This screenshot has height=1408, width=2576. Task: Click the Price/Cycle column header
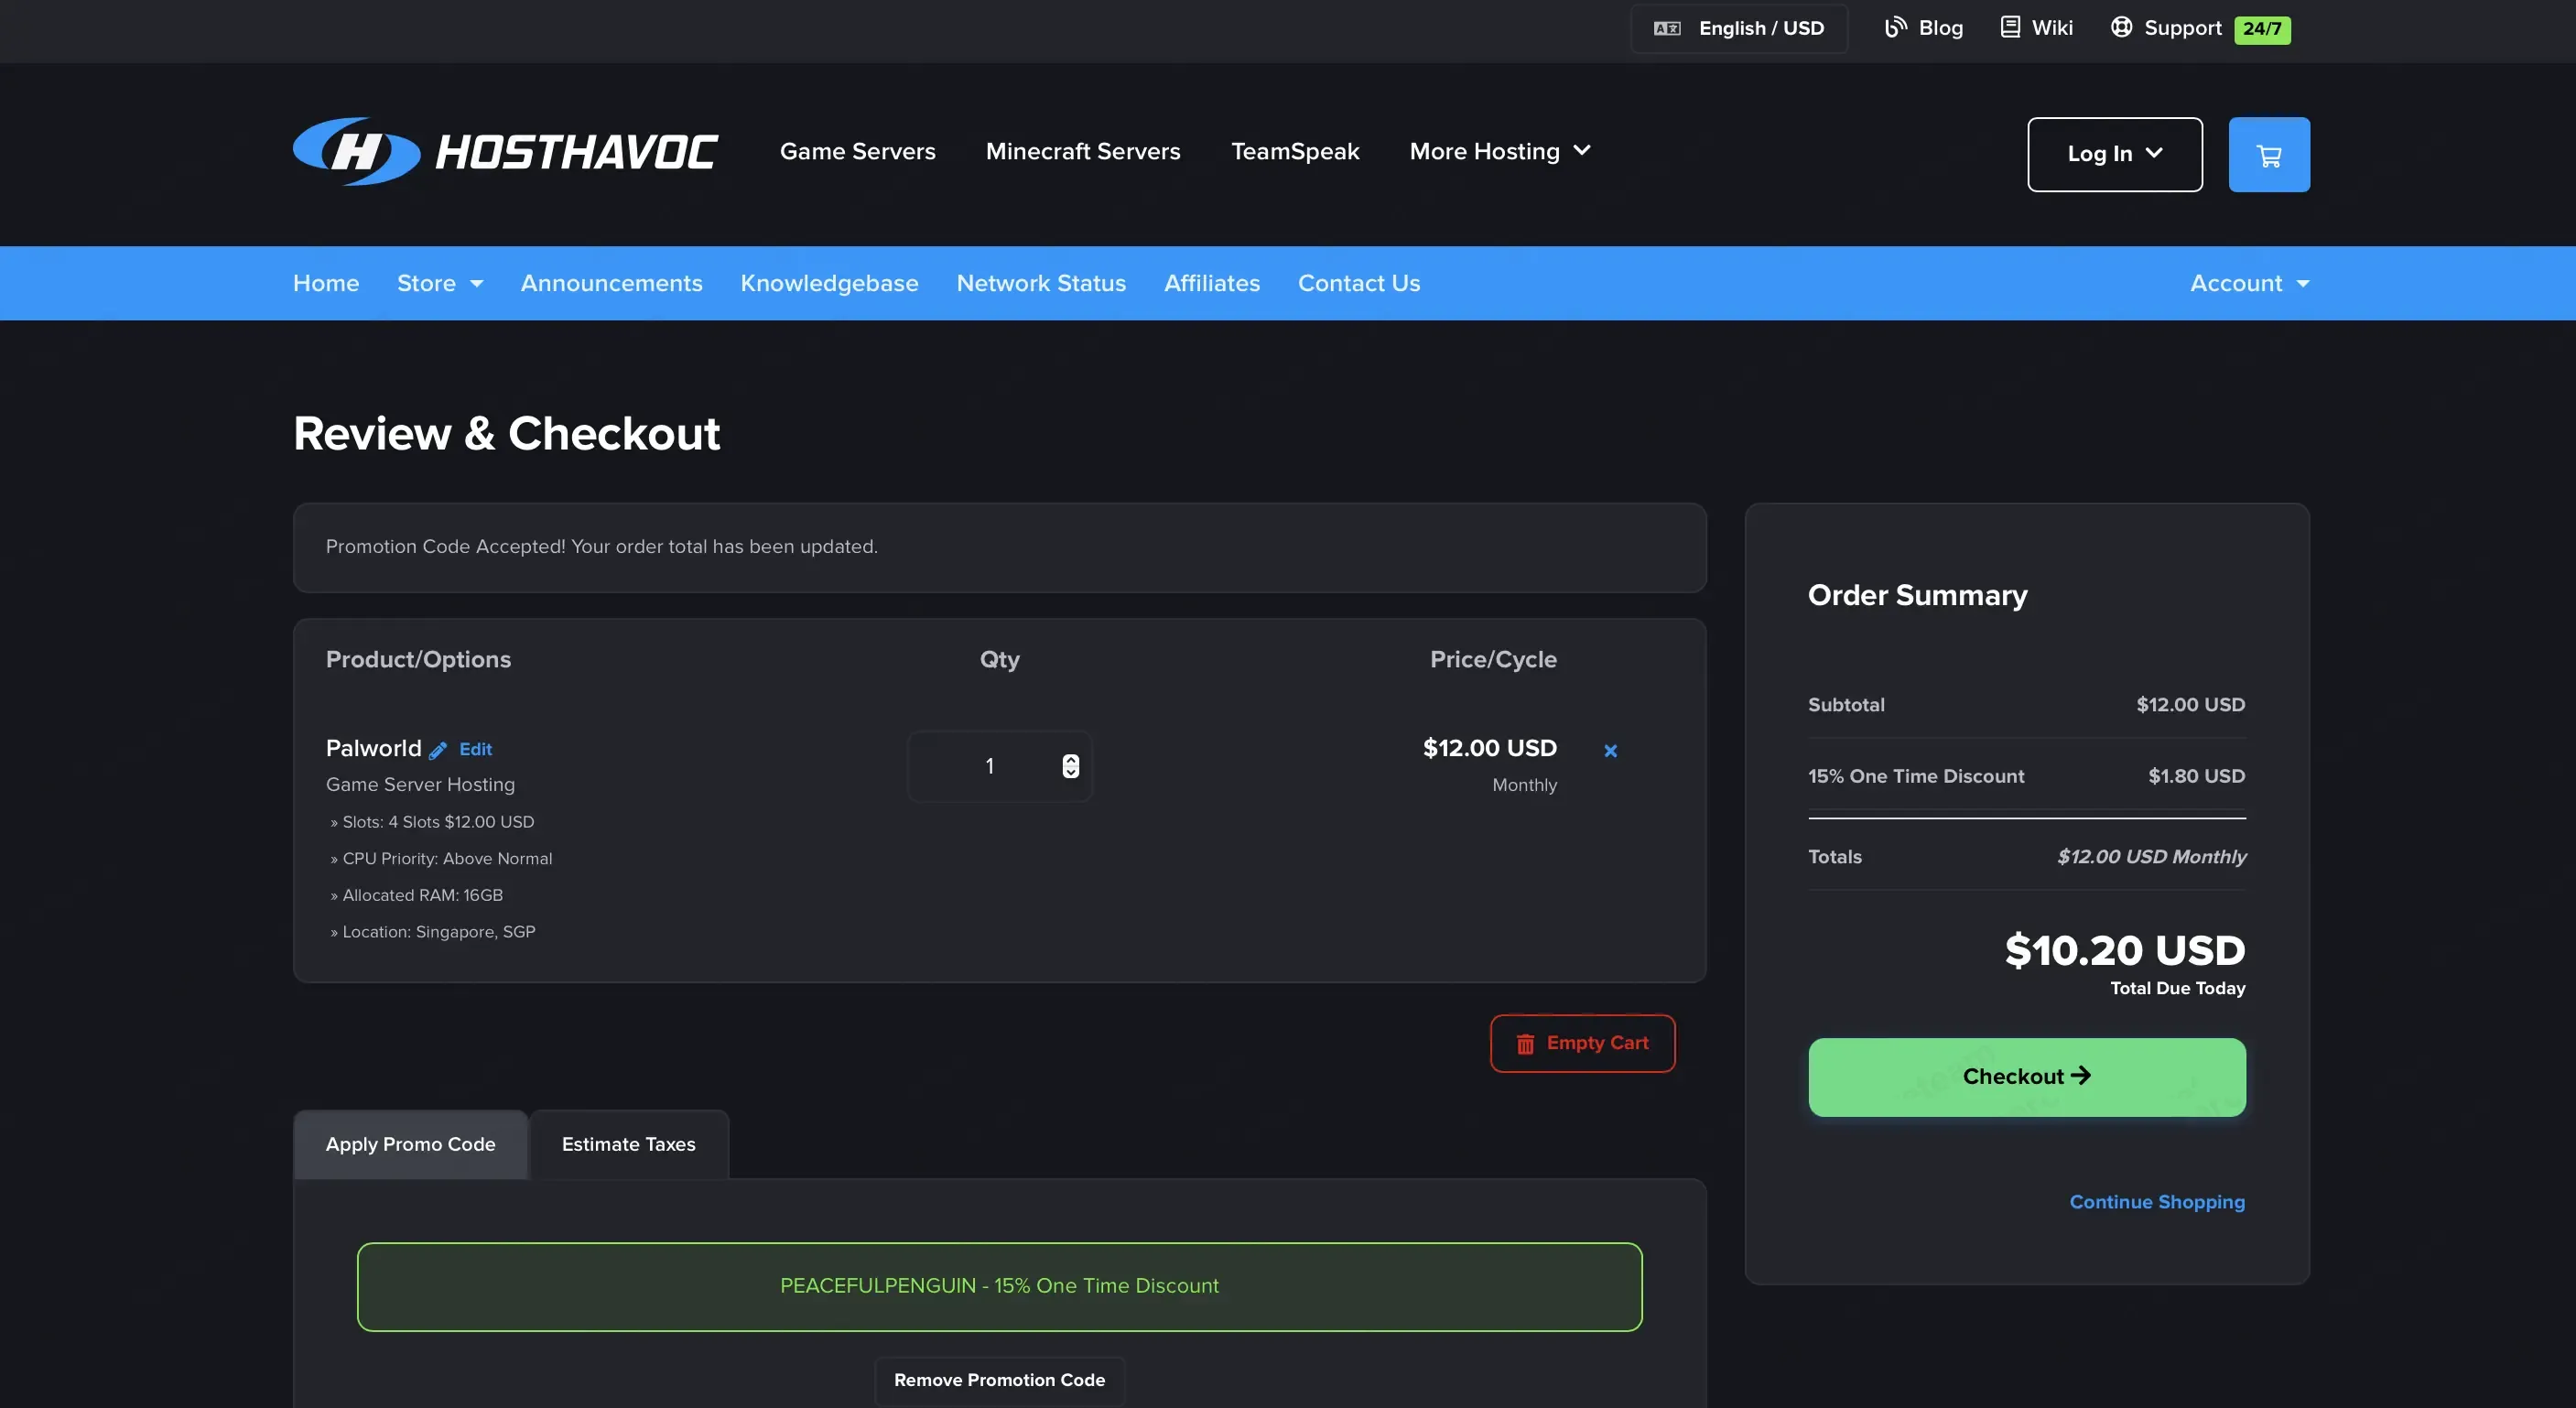click(1493, 659)
